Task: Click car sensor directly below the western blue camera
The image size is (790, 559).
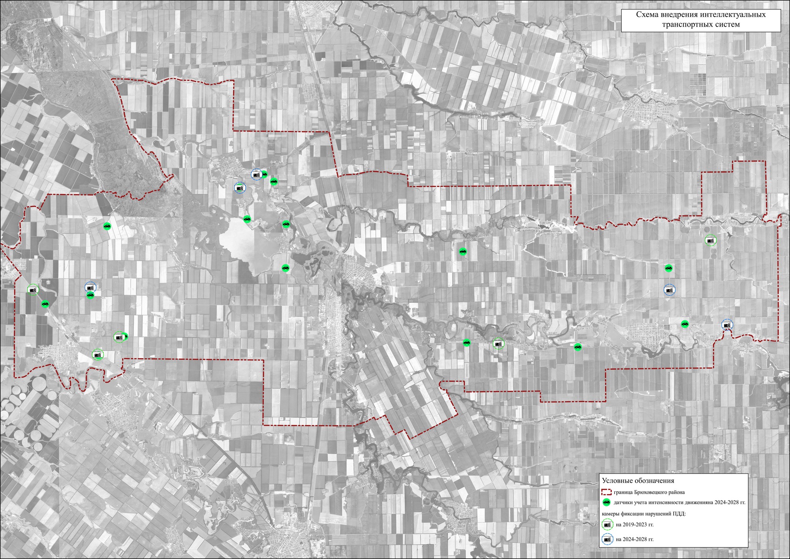Action: pyautogui.click(x=90, y=295)
